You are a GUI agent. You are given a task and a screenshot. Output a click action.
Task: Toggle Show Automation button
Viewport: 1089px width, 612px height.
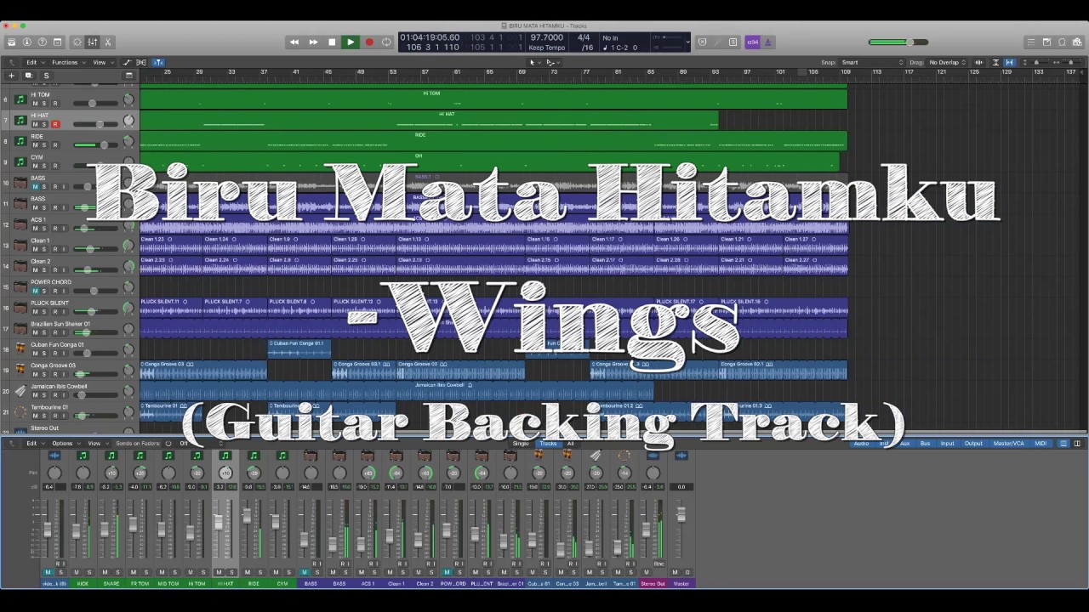point(126,62)
